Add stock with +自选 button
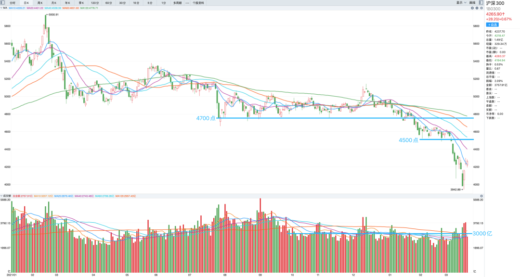 pos(493,24)
